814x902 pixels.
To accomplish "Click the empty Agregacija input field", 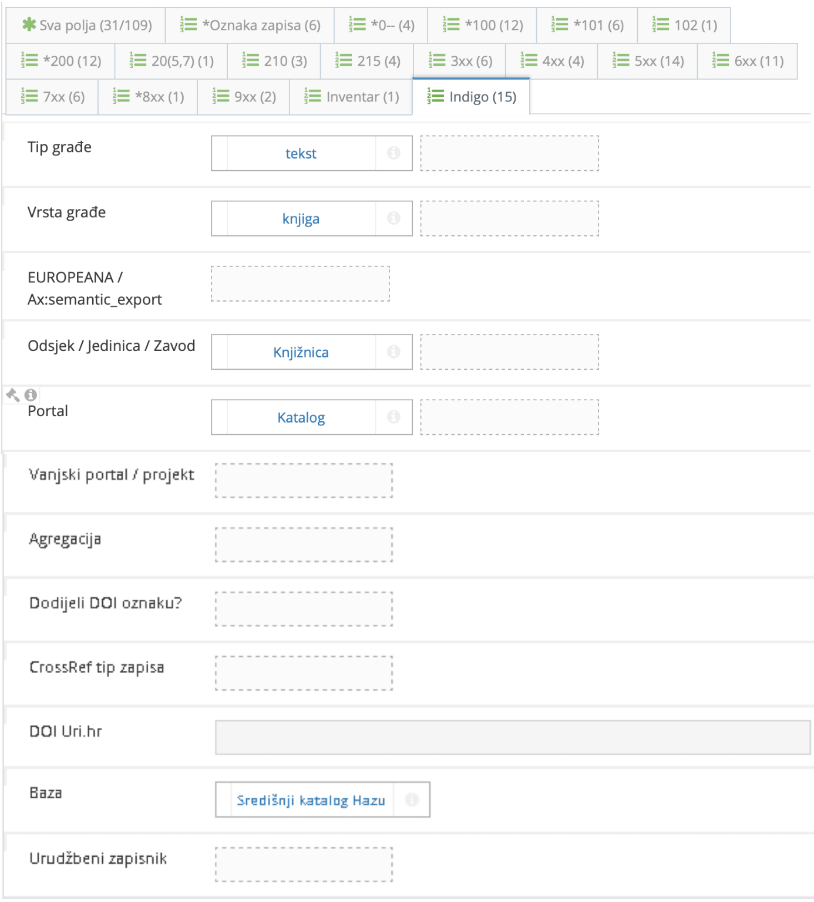I will (304, 543).
